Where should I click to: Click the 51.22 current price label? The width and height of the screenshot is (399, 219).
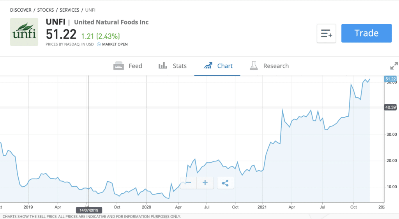[x=390, y=79]
